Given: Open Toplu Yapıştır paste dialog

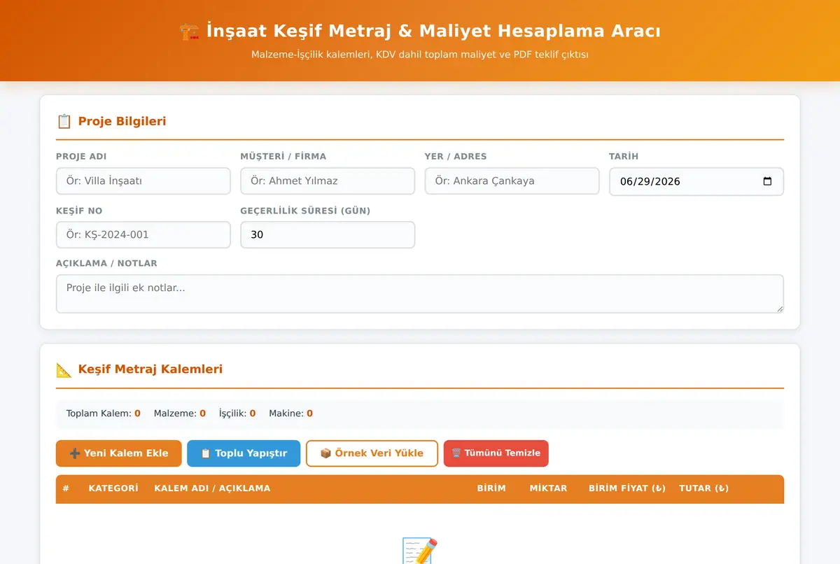Looking at the screenshot, I should click(x=244, y=453).
